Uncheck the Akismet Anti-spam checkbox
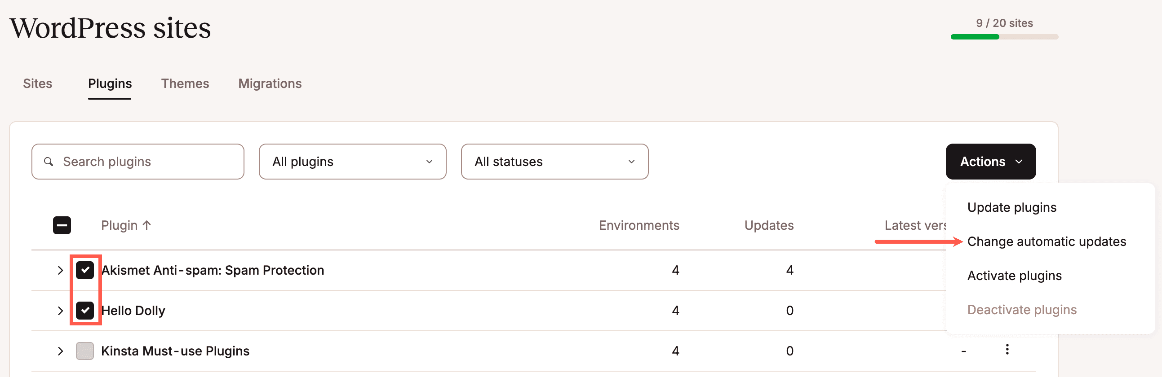The height and width of the screenshot is (377, 1162). tap(85, 270)
